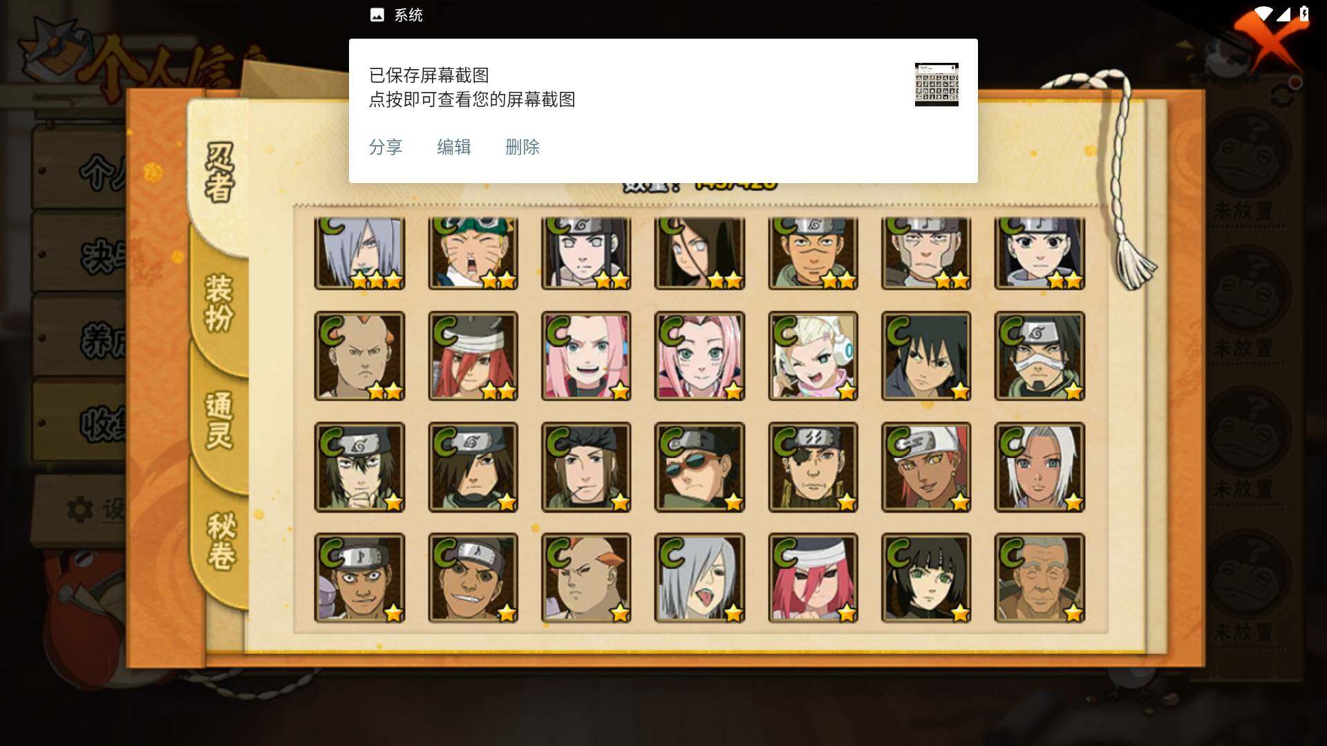Tap 删除 to delete the screenshot
Viewport: 1327px width, 746px height.
(523, 147)
